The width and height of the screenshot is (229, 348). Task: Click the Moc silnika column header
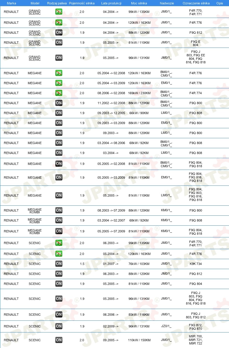click(x=139, y=3)
